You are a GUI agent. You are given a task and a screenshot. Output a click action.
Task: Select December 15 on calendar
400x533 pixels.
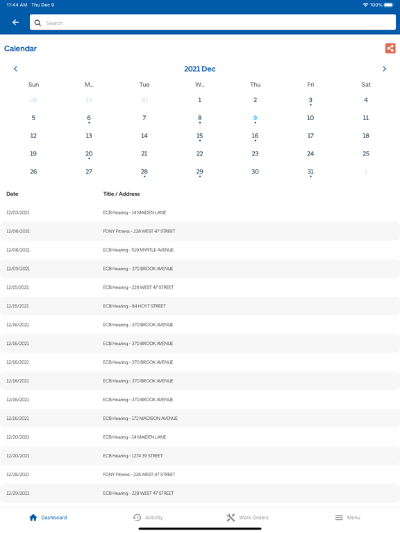click(x=200, y=136)
